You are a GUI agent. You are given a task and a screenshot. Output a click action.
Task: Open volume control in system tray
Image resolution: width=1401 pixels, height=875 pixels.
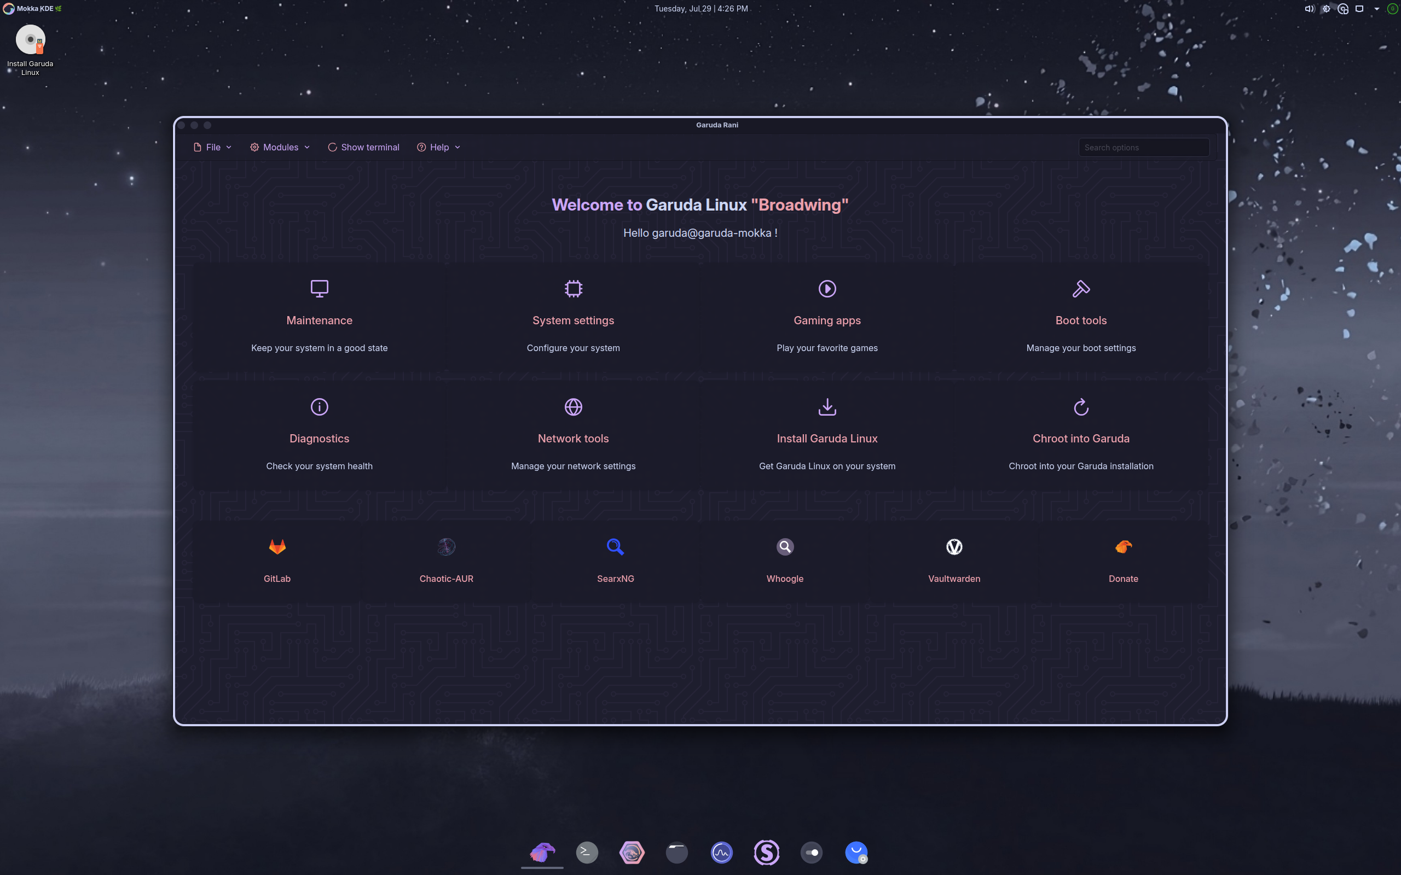coord(1309,9)
